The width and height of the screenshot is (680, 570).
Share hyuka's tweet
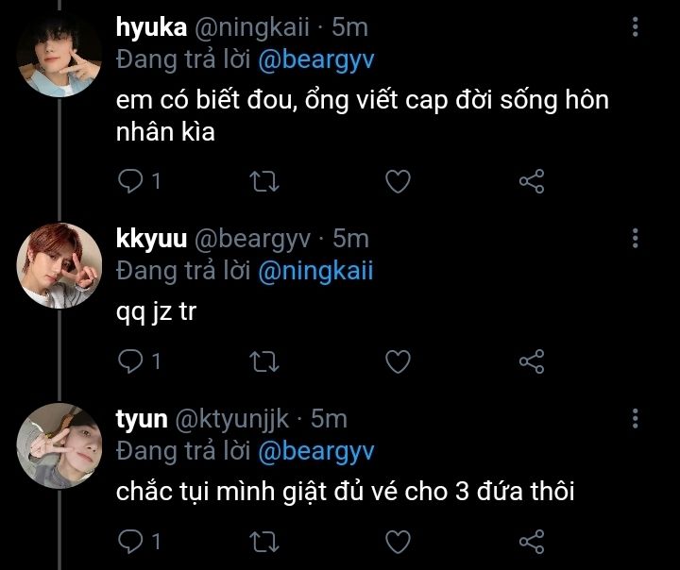533,181
